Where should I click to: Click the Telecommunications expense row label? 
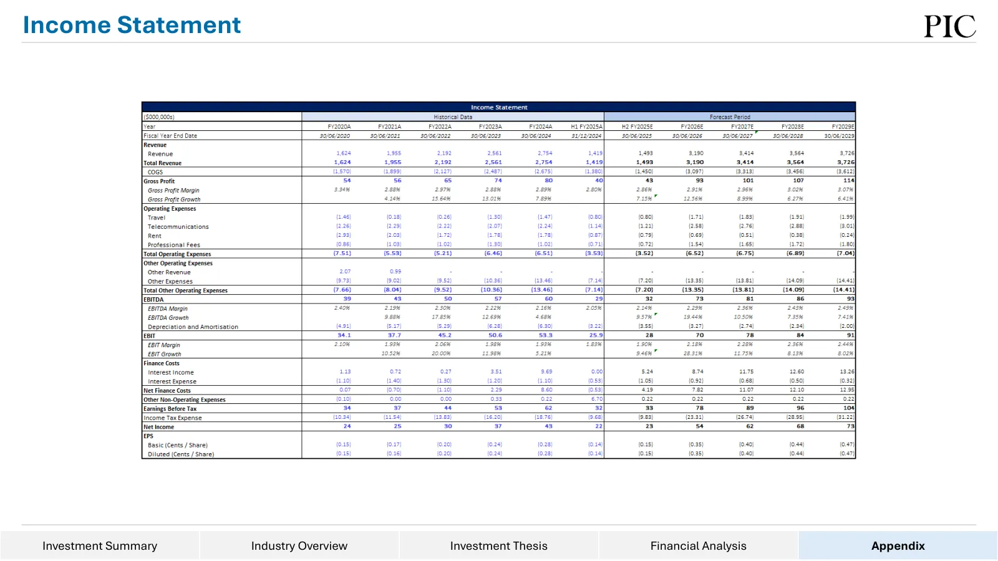[x=178, y=227]
